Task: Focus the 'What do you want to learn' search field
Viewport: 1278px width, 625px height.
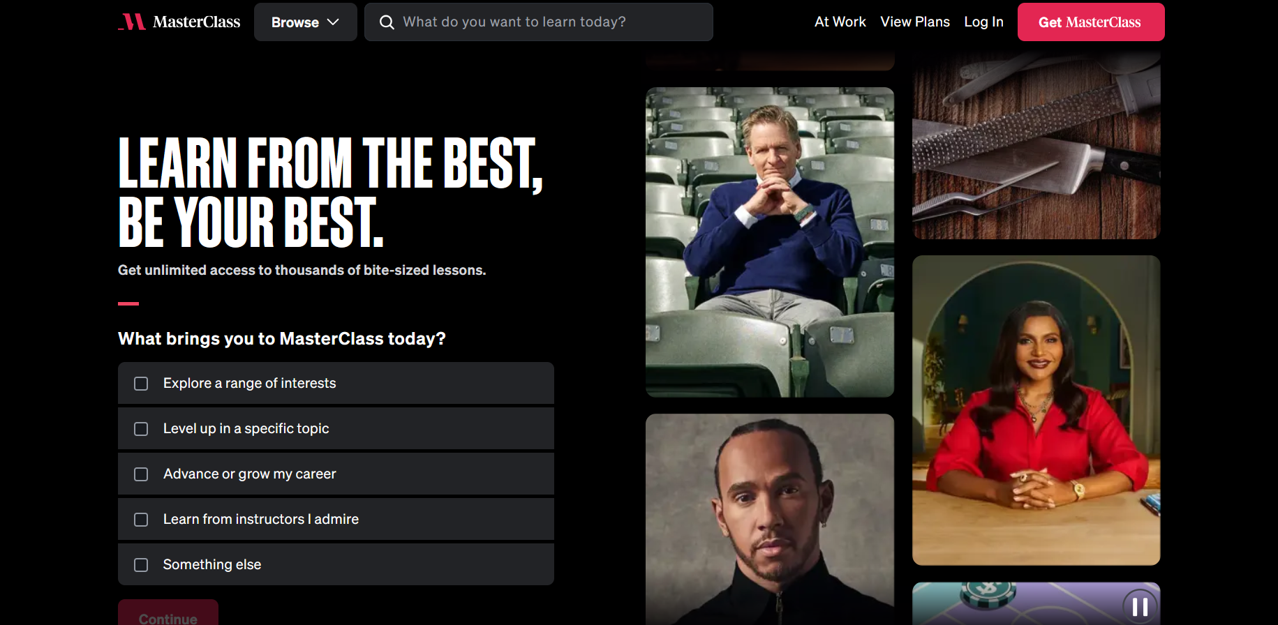Action: (x=539, y=22)
